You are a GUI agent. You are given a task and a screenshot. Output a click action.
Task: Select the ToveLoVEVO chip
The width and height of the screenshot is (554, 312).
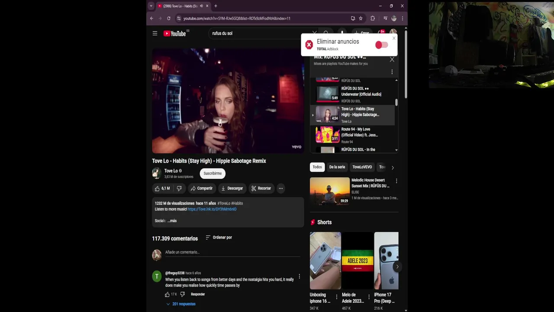click(x=362, y=167)
